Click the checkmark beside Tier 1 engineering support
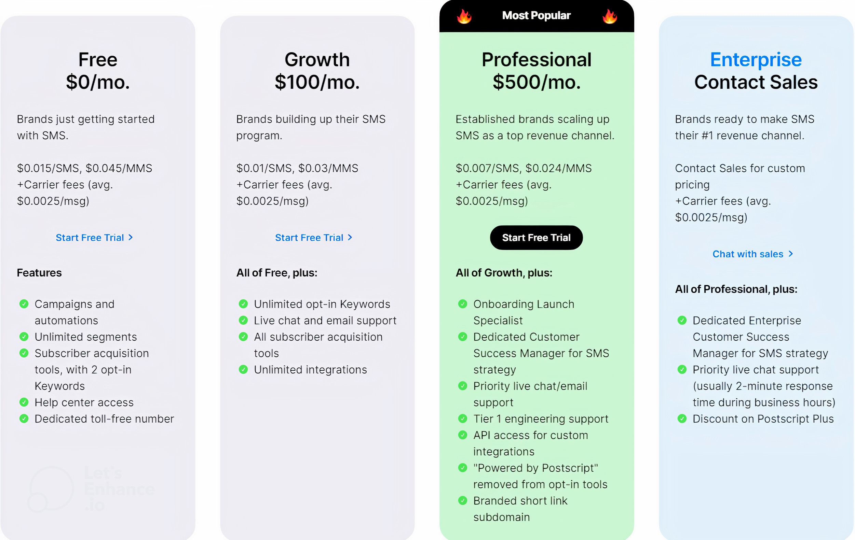This screenshot has height=540, width=855. click(463, 418)
